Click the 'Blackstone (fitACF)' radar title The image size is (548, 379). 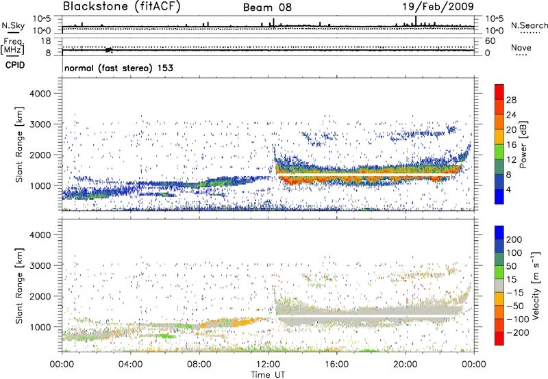122,6
